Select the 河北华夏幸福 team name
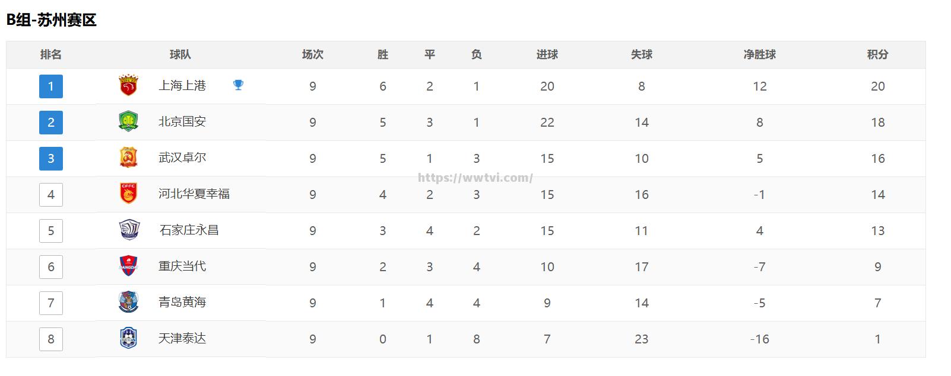Image resolution: width=951 pixels, height=376 pixels. pyautogui.click(x=194, y=194)
